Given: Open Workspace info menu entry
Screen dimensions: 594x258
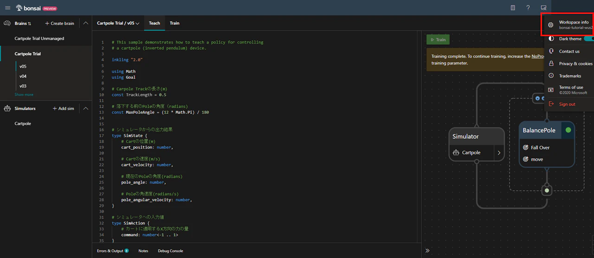Looking at the screenshot, I should 569,25.
